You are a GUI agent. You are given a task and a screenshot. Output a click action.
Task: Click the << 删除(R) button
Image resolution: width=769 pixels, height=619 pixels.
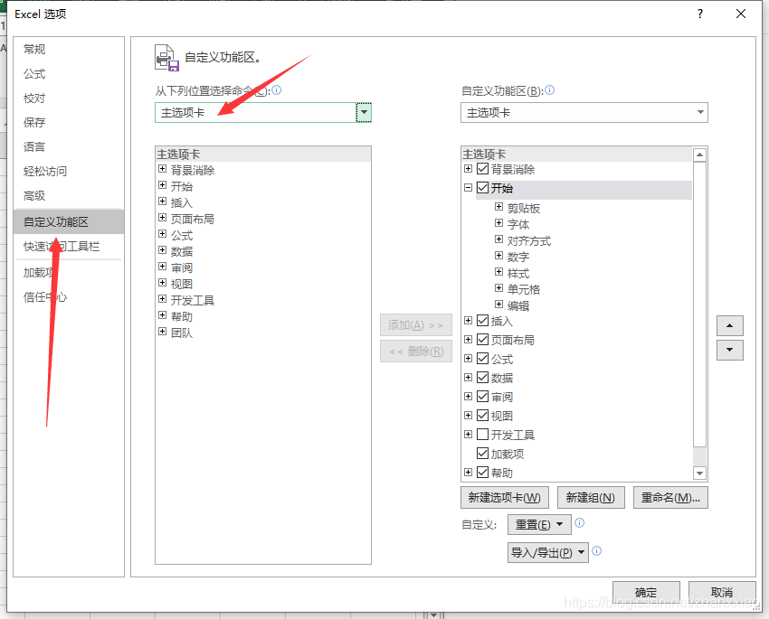(x=416, y=352)
